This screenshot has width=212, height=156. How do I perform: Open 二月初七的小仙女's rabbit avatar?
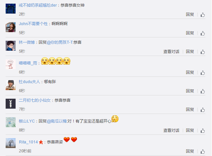coord(11,104)
